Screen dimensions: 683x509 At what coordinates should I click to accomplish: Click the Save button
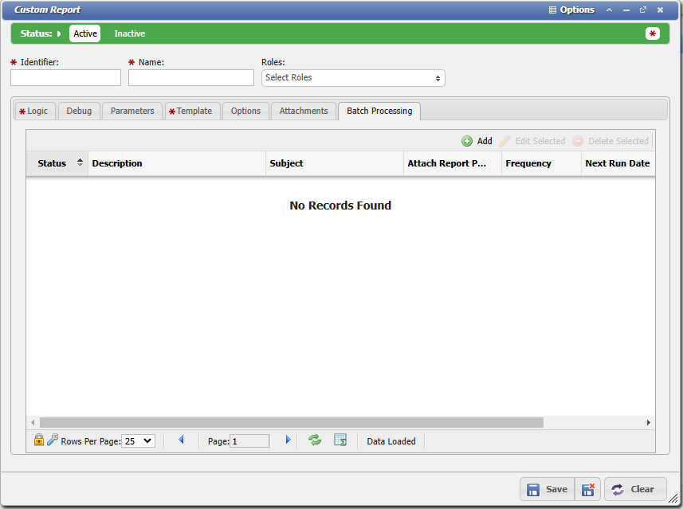[548, 489]
